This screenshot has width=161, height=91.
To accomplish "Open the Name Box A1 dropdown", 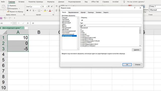I will pos(11,23).
